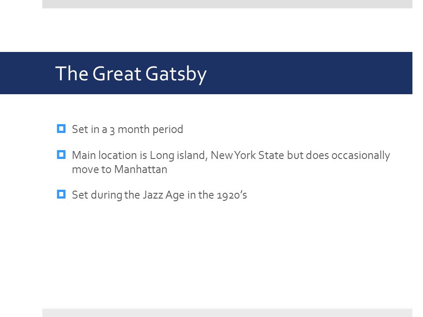The image size is (423, 317).
Task: Click the grey bar at the slide bottom
Action: click(x=227, y=313)
